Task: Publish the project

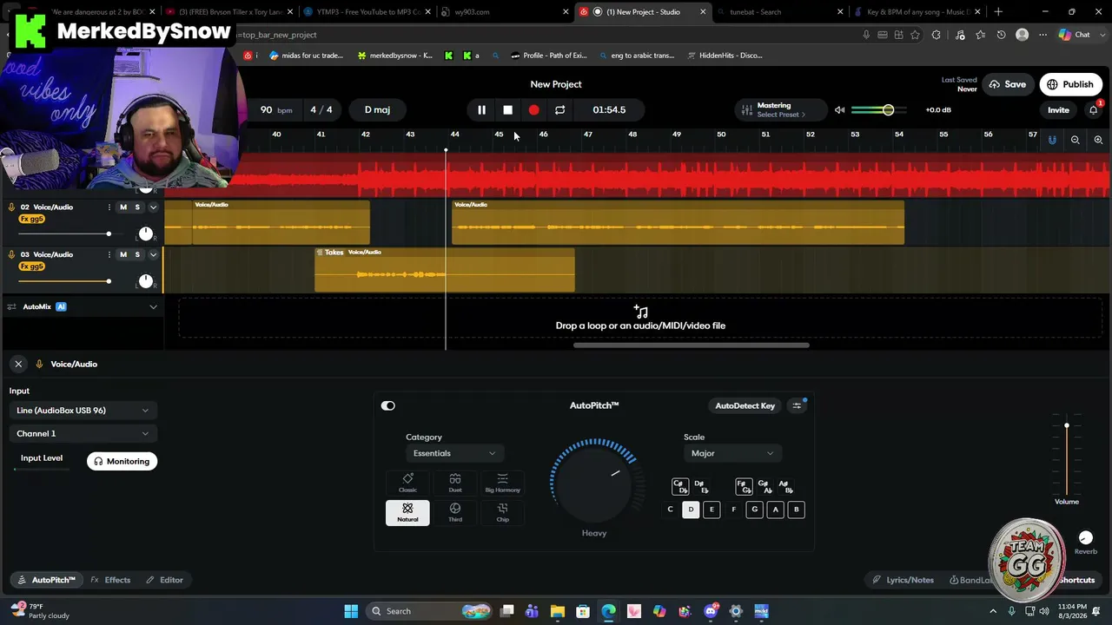Action: pos(1070,84)
